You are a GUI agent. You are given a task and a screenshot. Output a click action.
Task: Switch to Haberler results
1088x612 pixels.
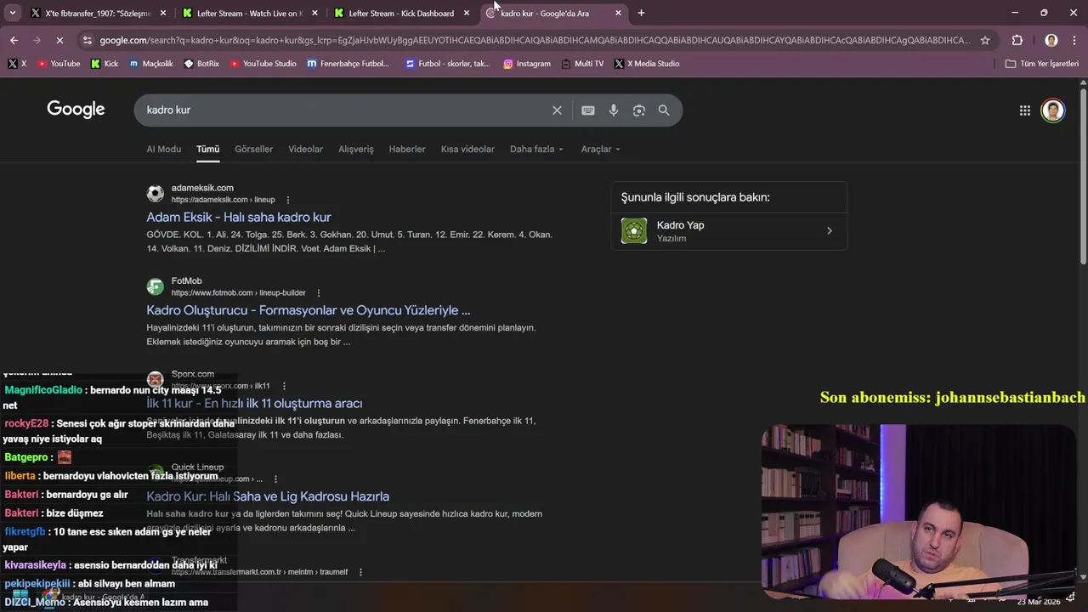pos(407,149)
